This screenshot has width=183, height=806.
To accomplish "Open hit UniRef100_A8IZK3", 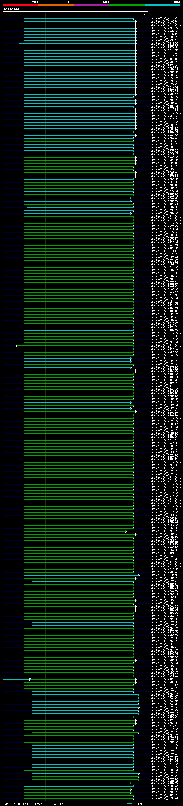I will pos(164,19).
